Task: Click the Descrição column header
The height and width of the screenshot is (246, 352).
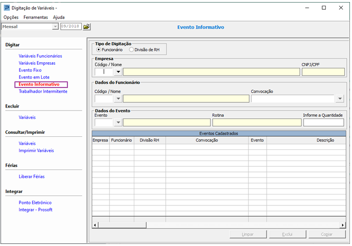Action: (306, 140)
